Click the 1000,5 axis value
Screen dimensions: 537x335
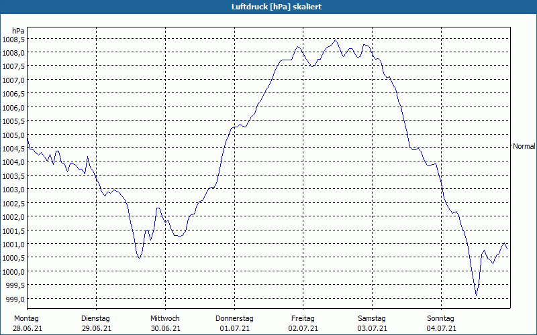[13, 258]
